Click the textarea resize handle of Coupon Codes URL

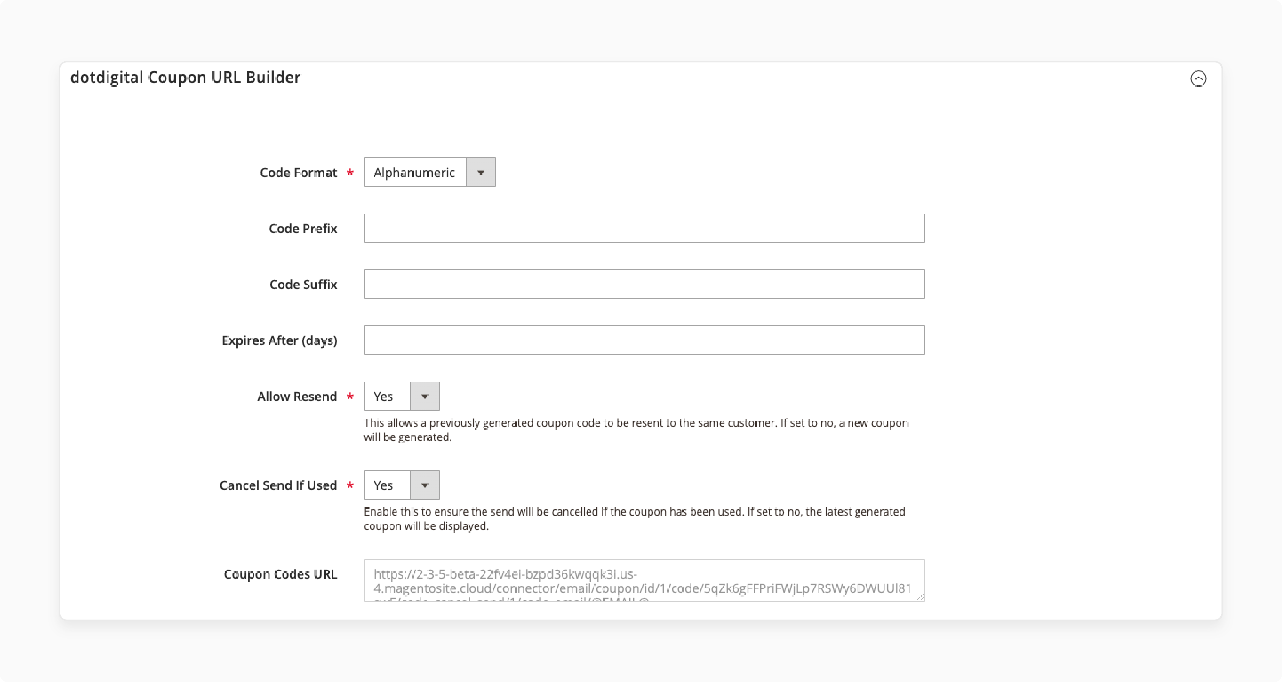[x=920, y=597]
